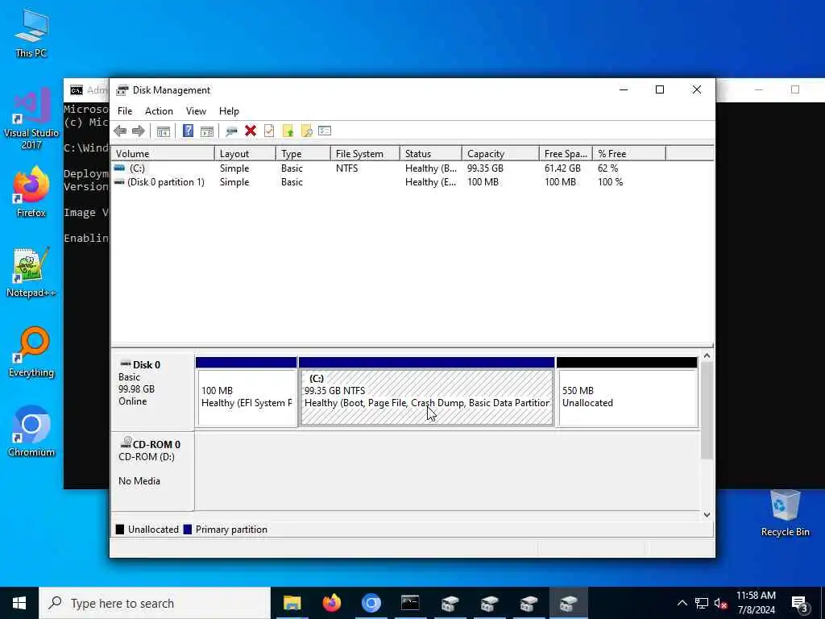Sort by the Layout column header
This screenshot has width=825, height=619.
click(x=245, y=154)
